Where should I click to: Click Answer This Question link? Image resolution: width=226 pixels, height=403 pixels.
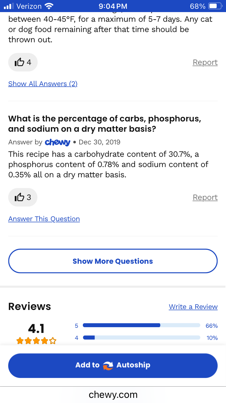44,219
